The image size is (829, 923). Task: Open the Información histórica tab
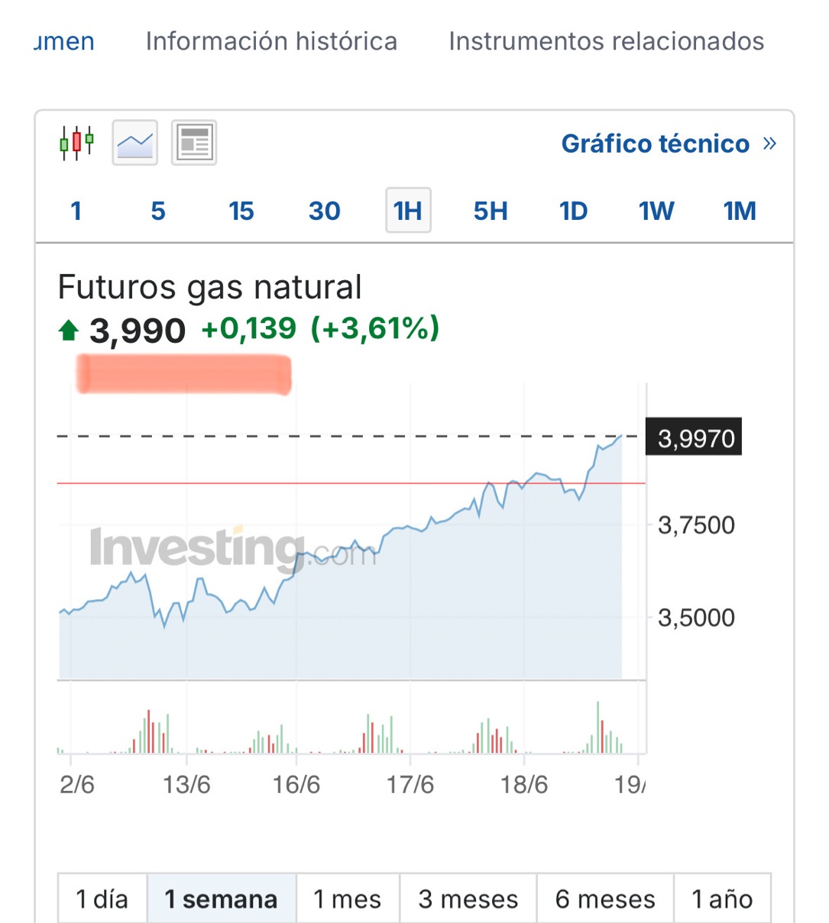271,41
